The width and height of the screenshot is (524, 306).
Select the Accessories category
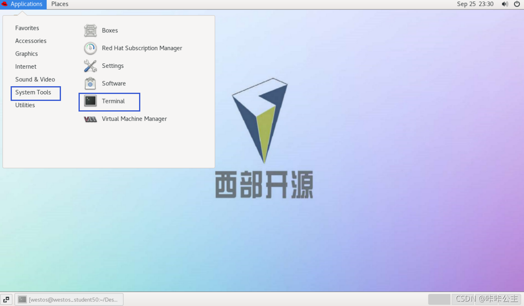pyautogui.click(x=31, y=41)
